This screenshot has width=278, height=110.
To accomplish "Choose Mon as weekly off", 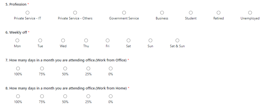I will click(17, 41).
